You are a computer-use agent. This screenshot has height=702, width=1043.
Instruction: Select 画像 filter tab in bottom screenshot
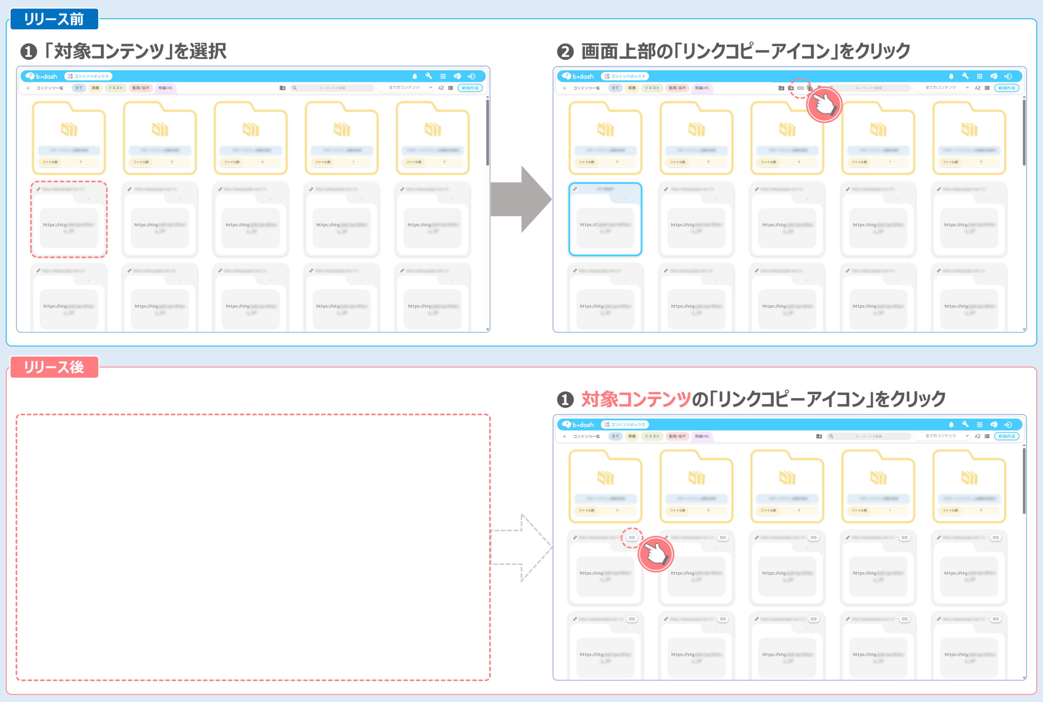click(x=632, y=436)
